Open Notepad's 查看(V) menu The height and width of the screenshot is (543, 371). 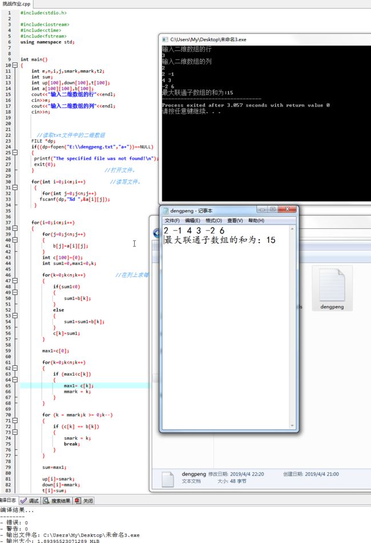[x=235, y=220]
